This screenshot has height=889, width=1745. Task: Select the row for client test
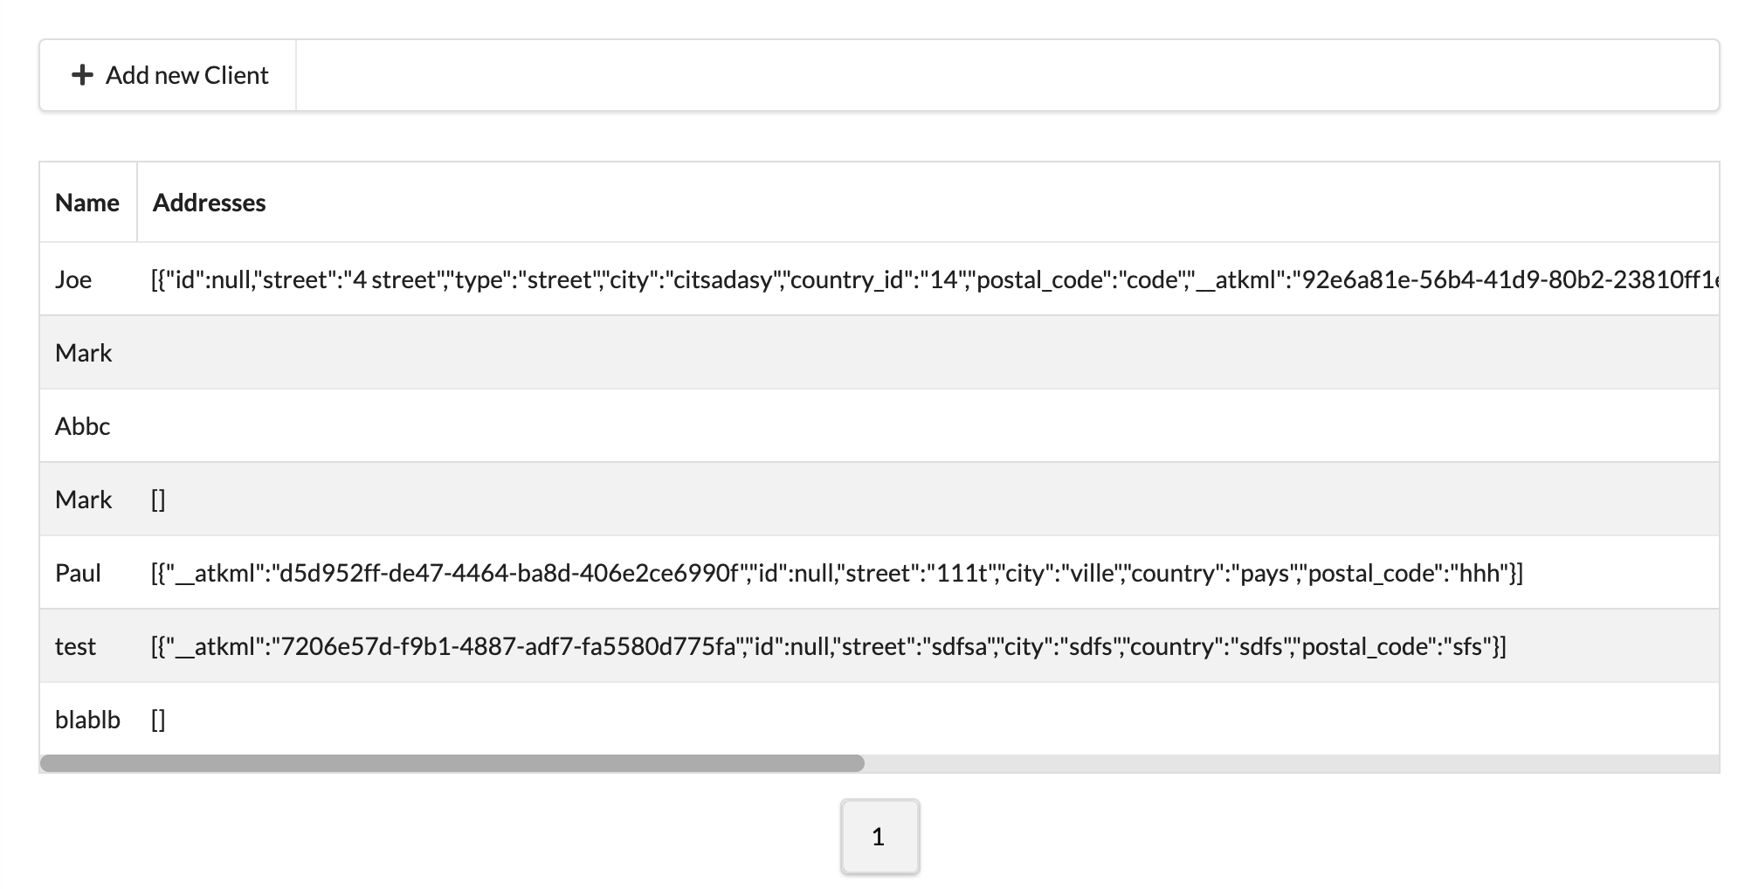click(x=76, y=646)
